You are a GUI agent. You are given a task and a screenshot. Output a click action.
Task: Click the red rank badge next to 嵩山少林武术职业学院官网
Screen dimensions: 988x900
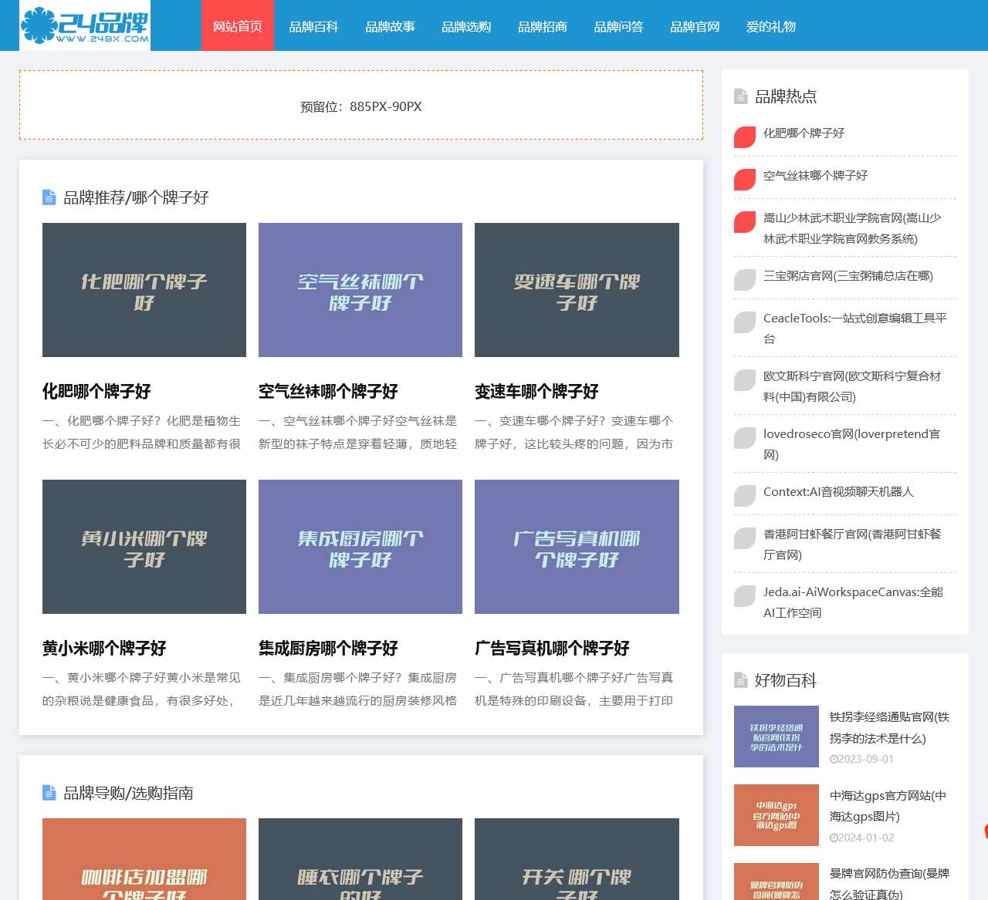[x=745, y=222]
